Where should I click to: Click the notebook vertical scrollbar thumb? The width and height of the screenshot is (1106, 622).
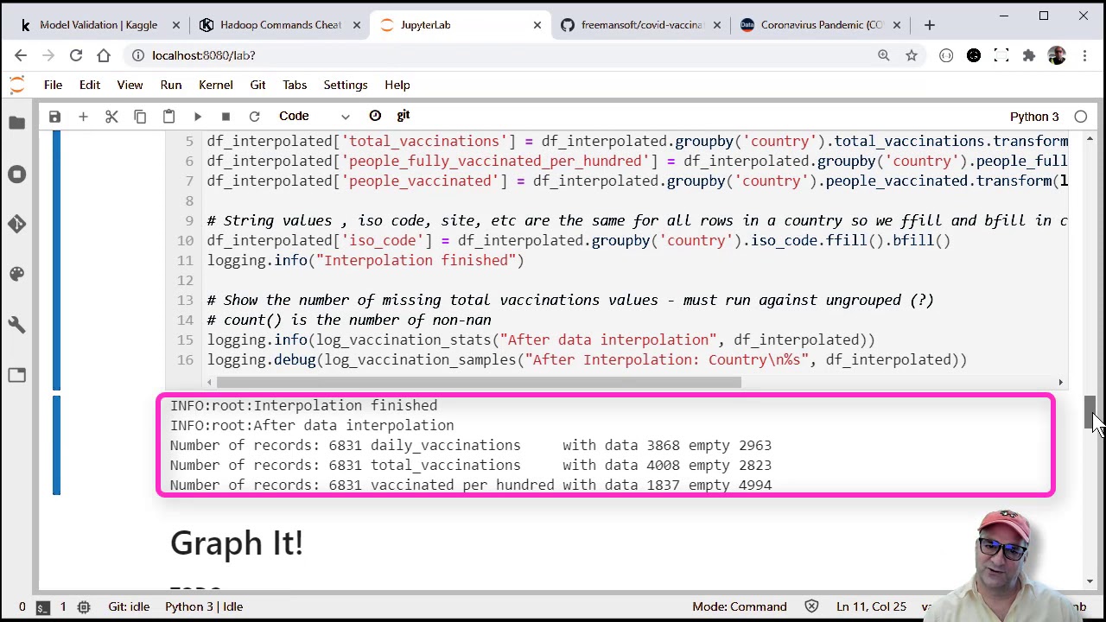click(1090, 412)
